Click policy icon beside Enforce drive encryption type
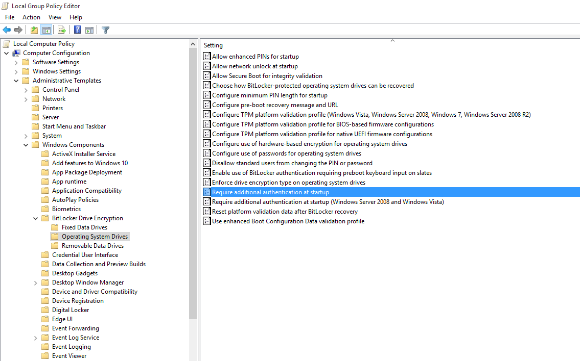 click(x=207, y=183)
